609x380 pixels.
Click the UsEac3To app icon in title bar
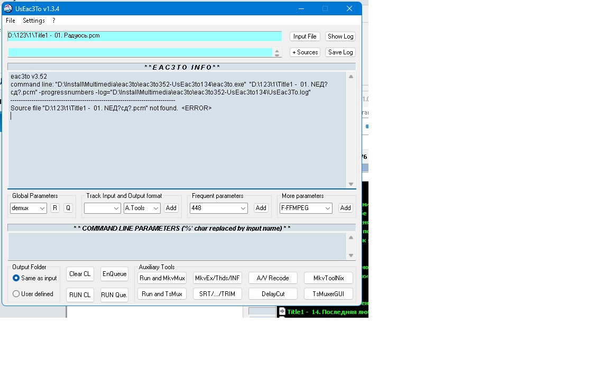[x=8, y=8]
